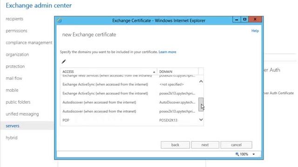Click the zoom magnifier icon at 100%
Screen dimensions: 298x167
click(237, 154)
